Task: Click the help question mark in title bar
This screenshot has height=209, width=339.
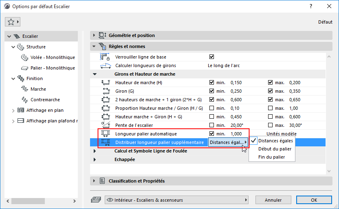Action: tap(310, 6)
